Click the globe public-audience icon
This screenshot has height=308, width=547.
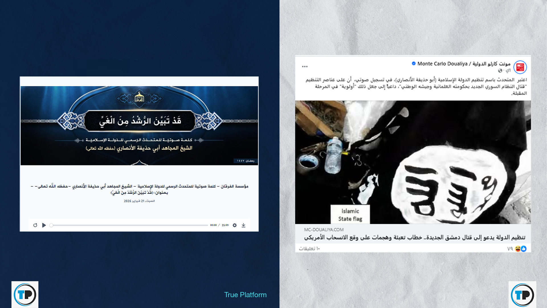point(500,70)
